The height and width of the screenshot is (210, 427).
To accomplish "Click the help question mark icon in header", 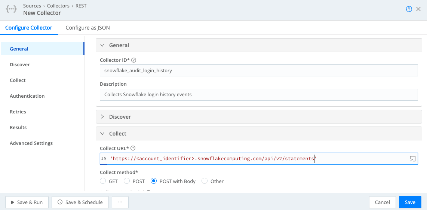I will 409,9.
